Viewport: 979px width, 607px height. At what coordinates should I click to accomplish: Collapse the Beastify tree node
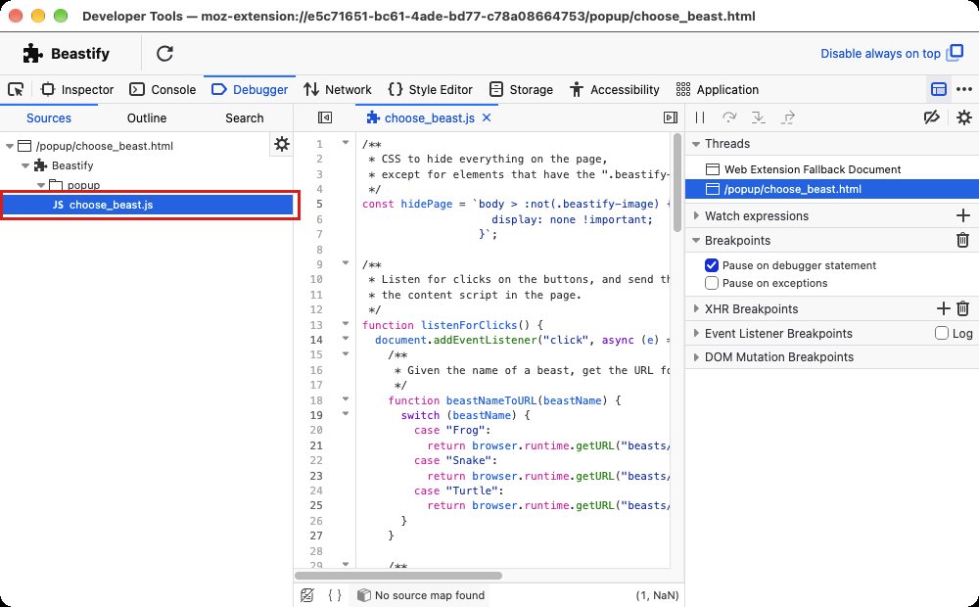pyautogui.click(x=25, y=165)
